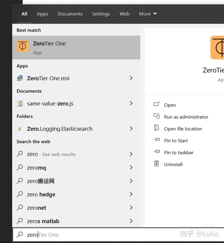Click the same-value-zero.js file icon
The image size is (224, 243).
pos(20,103)
